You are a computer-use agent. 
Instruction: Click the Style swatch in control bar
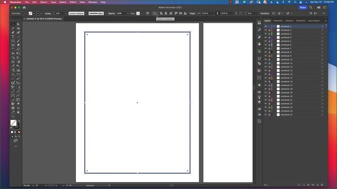pyautogui.click(x=138, y=13)
